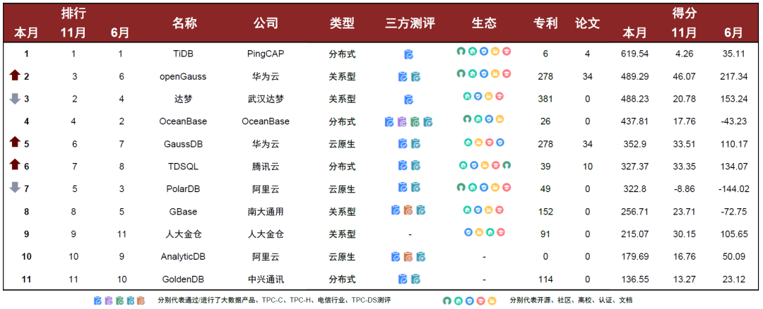Click the 得分 header label
763x309 pixels.
pyautogui.click(x=684, y=13)
